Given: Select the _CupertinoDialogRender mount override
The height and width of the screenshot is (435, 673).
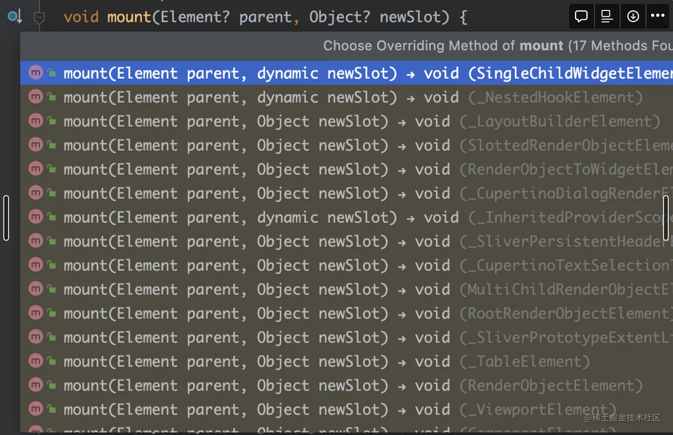Looking at the screenshot, I should 333,194.
